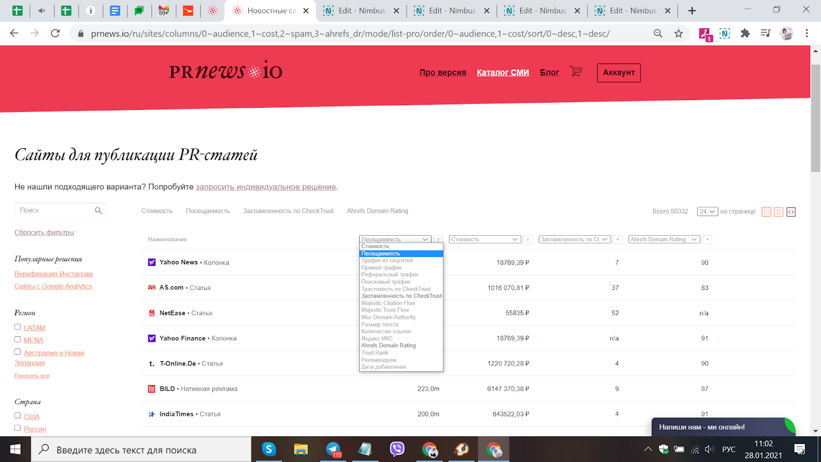Select the code-brackets pro view icon
This screenshot has width=821, height=462.
point(791,212)
